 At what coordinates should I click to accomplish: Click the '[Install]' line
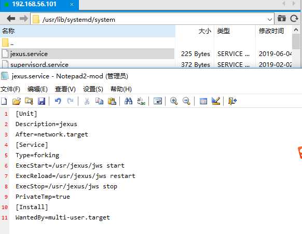[x=32, y=207]
